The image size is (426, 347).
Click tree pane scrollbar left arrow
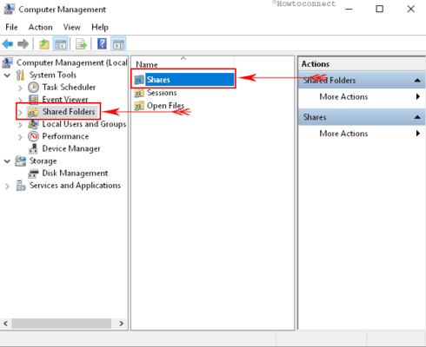point(5,323)
